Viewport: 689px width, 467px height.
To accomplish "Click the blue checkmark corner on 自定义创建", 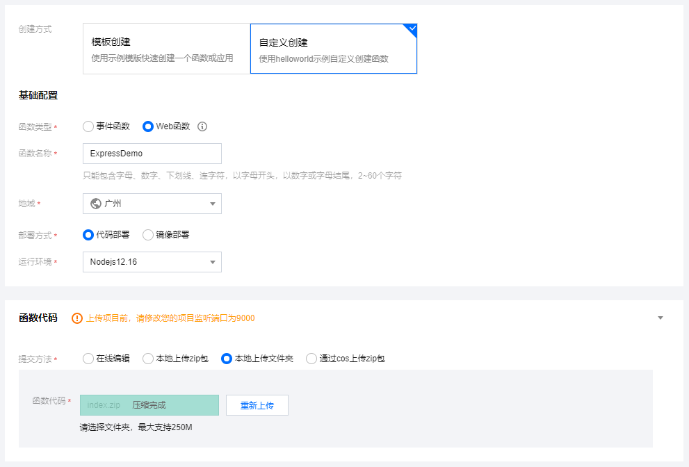I will [412, 29].
